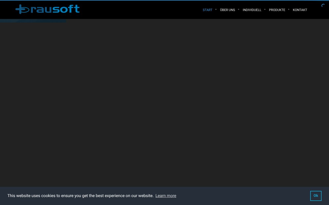Click the loading spinner icon
Viewport: 329px width, 205px height.
click(323, 6)
